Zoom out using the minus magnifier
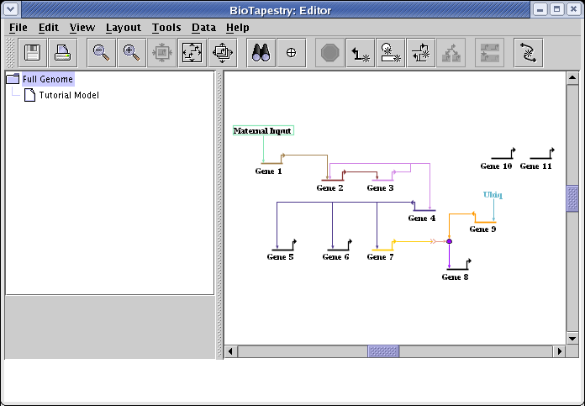 pos(101,53)
